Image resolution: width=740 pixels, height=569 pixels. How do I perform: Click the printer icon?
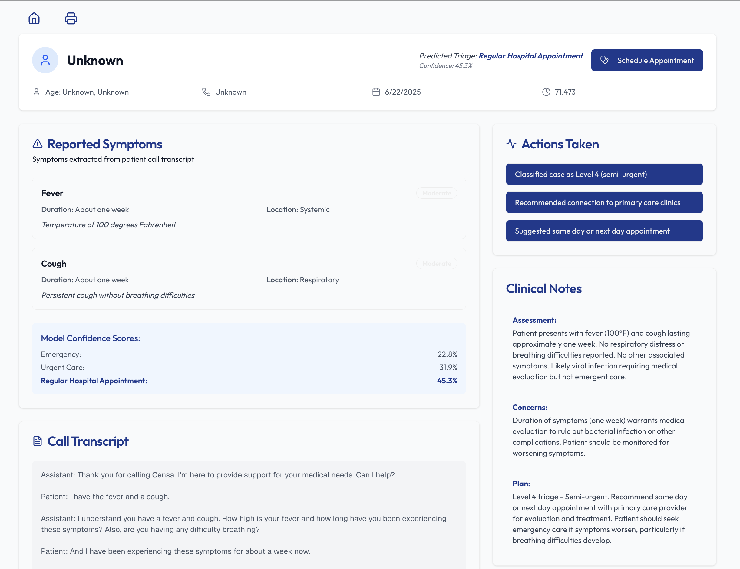(x=71, y=18)
